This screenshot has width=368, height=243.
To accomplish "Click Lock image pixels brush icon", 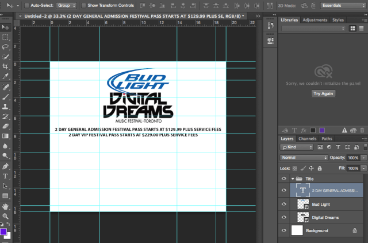I will [x=303, y=168].
